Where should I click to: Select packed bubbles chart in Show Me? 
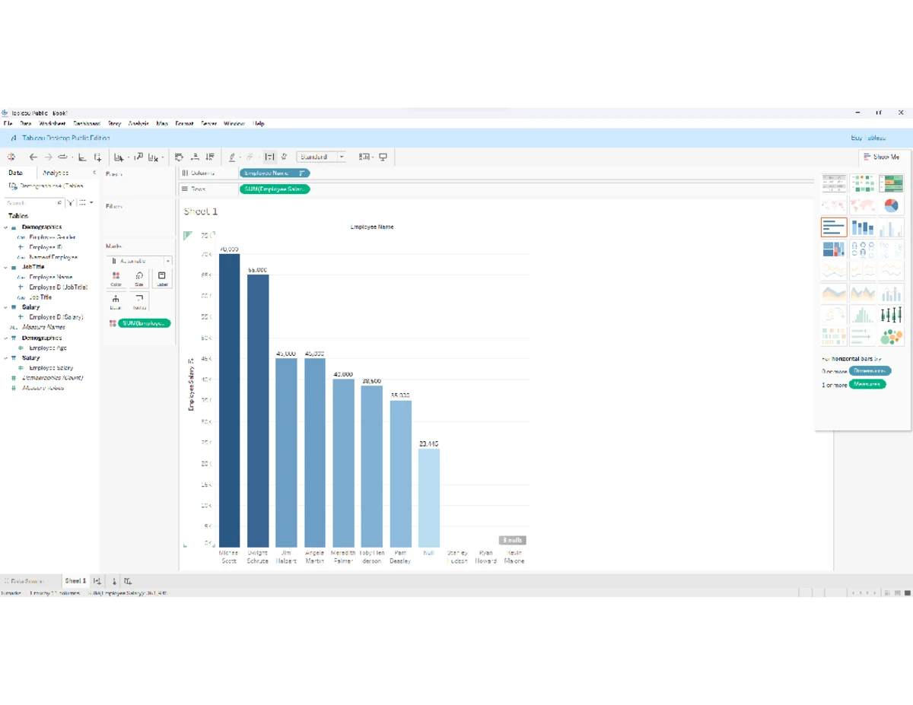(891, 336)
